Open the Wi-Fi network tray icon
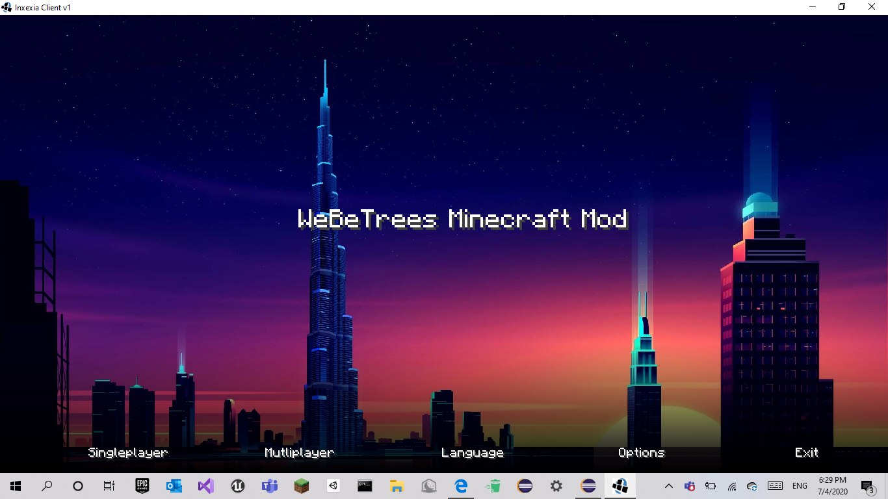 point(732,486)
